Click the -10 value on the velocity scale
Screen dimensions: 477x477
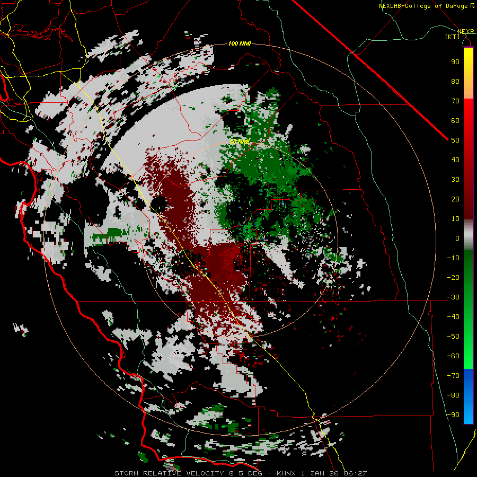pos(453,258)
